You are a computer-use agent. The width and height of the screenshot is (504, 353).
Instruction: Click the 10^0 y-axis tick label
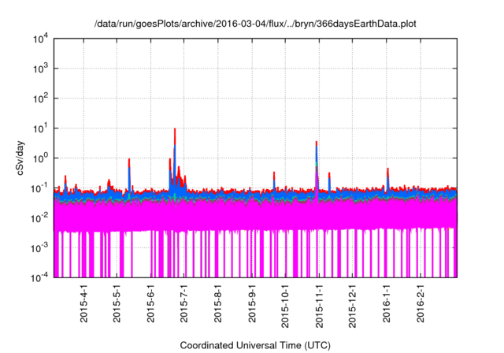pyautogui.click(x=40, y=158)
